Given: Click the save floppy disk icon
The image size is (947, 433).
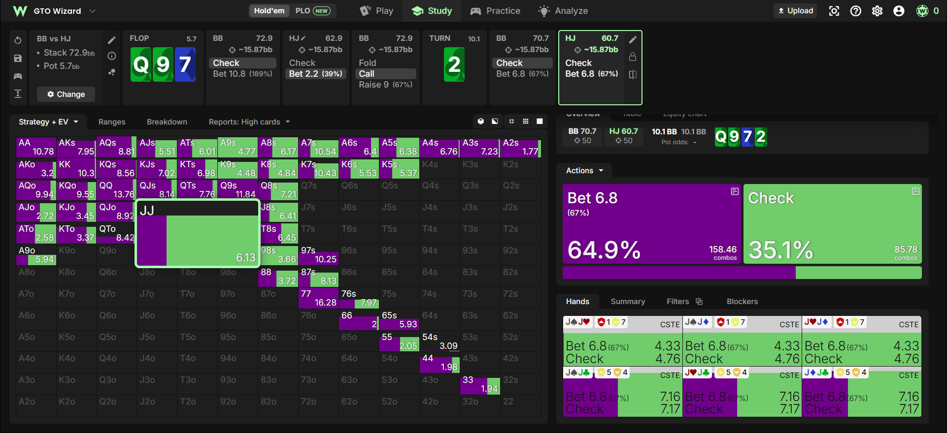Looking at the screenshot, I should pos(18,58).
